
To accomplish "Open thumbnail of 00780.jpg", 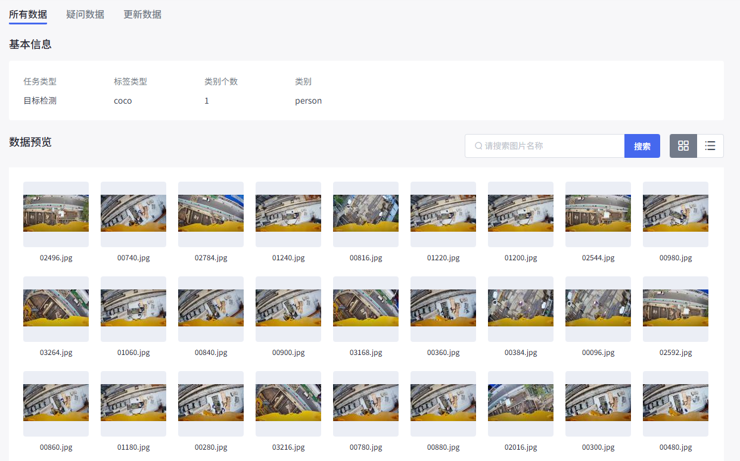I will point(366,404).
